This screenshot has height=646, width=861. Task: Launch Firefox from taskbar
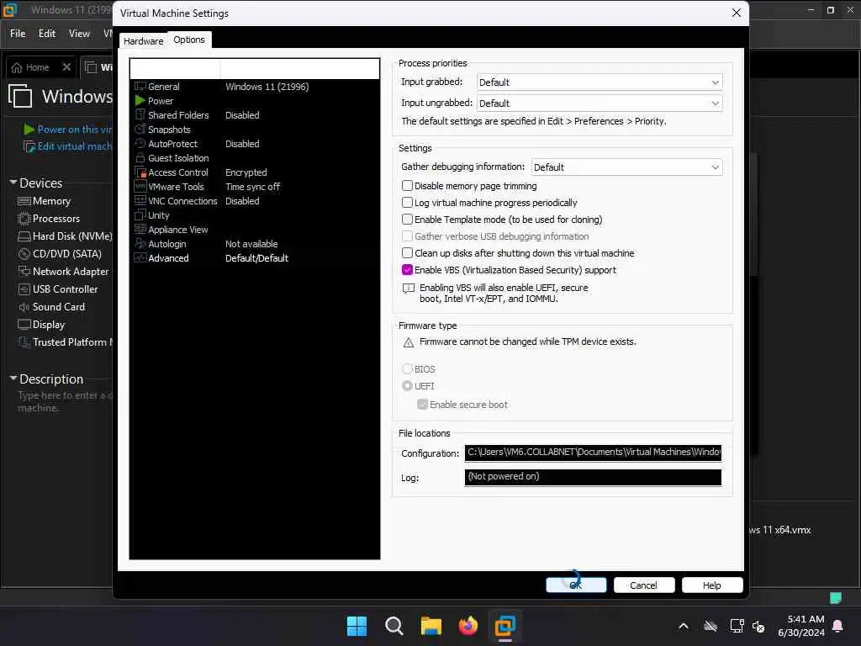coord(467,626)
